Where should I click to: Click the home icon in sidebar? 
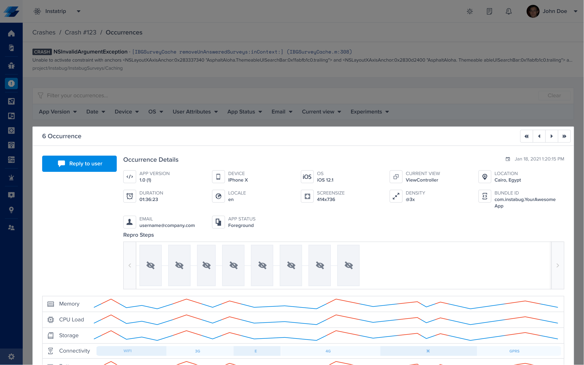pyautogui.click(x=11, y=34)
